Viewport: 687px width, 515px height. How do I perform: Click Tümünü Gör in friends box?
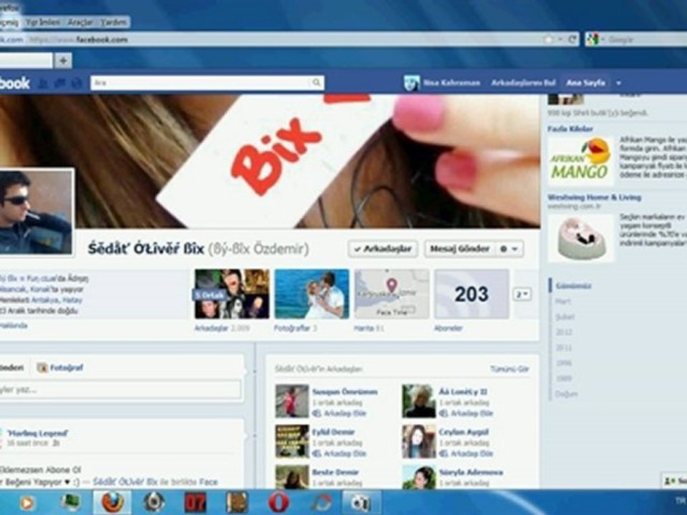510,369
